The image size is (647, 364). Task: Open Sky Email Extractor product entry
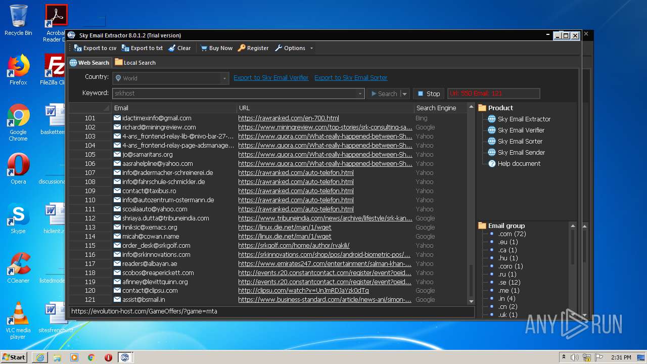point(519,119)
